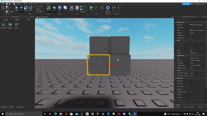
Task: Collapse the Data section
Action: coord(176,40)
